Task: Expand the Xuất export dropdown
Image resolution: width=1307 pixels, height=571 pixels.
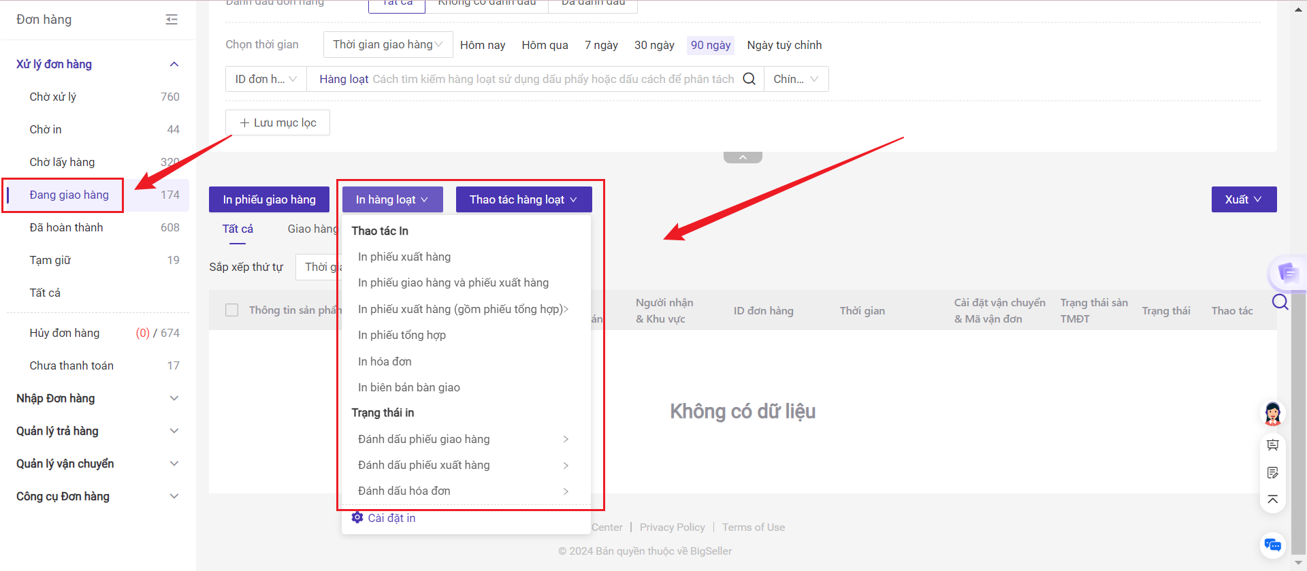Action: pos(1243,199)
